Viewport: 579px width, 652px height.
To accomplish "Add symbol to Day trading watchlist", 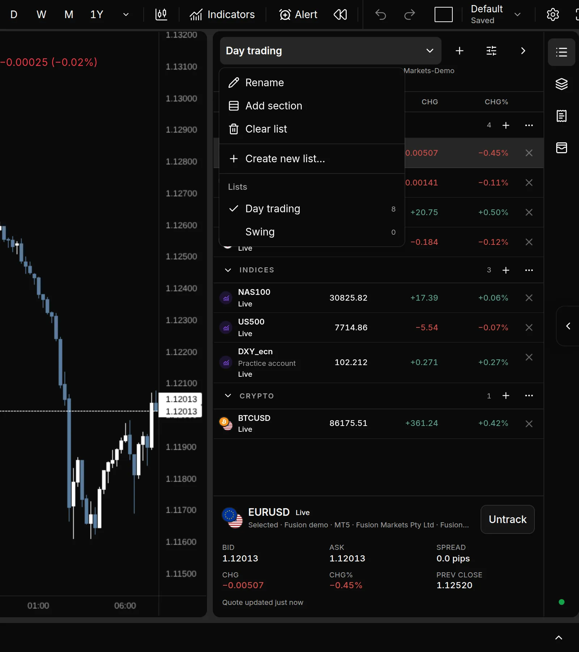I will click(460, 51).
